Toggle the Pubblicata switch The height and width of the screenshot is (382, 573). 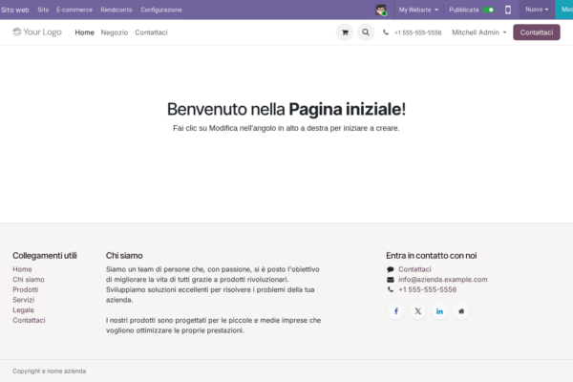[x=488, y=10]
